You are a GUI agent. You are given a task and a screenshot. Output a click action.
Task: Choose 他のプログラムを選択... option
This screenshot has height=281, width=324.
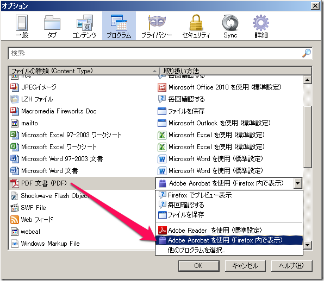pos(229,250)
